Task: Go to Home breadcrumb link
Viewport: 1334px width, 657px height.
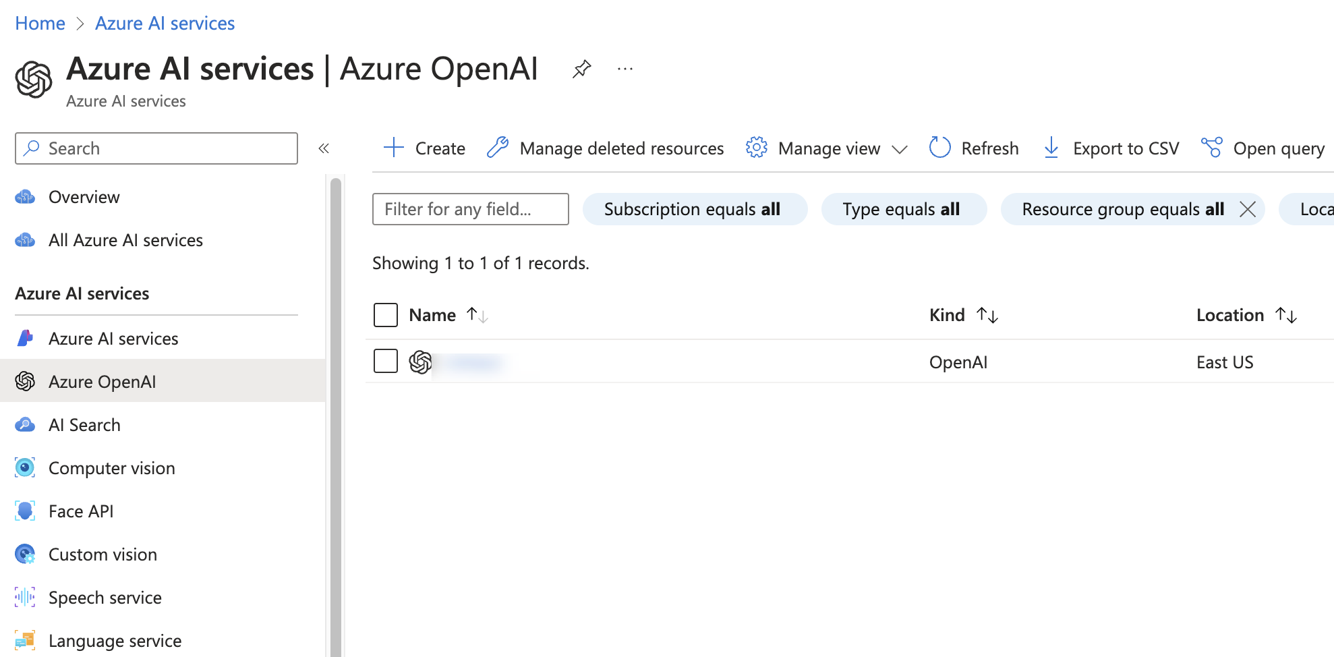Action: point(40,24)
